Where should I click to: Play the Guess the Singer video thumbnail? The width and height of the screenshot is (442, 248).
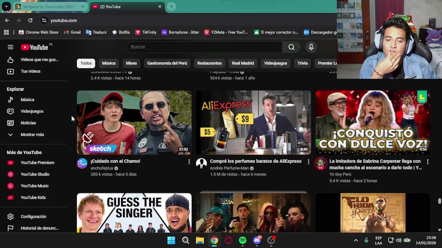pos(134,213)
